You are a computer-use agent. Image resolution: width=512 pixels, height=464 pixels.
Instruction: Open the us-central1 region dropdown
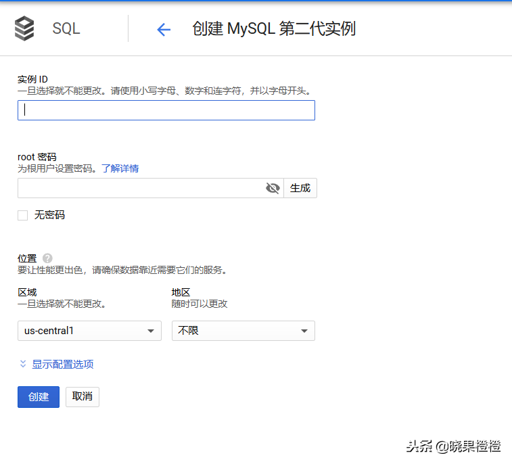click(89, 331)
